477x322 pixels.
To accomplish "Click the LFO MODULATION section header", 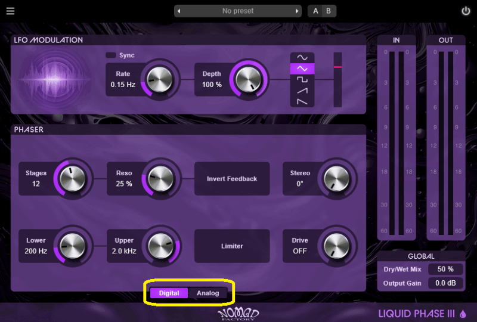I will pyautogui.click(x=48, y=40).
